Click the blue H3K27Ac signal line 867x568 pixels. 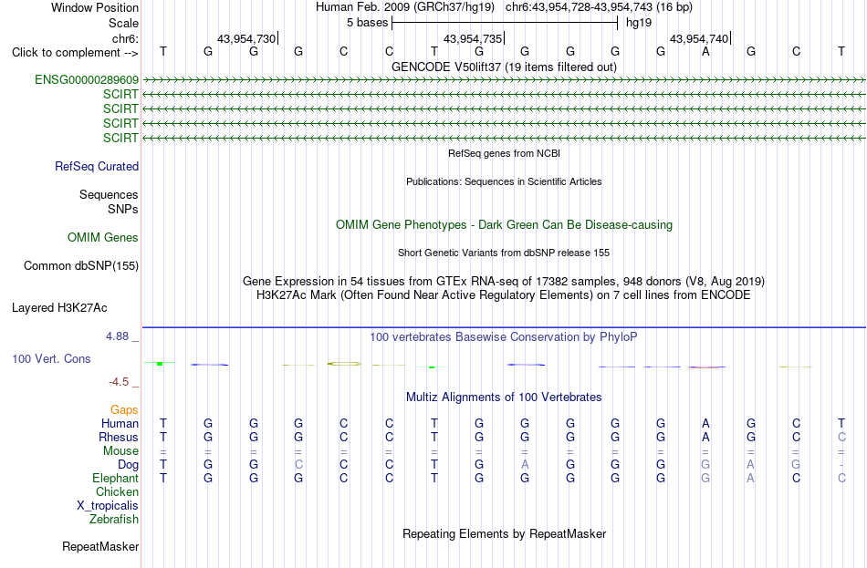(504, 327)
